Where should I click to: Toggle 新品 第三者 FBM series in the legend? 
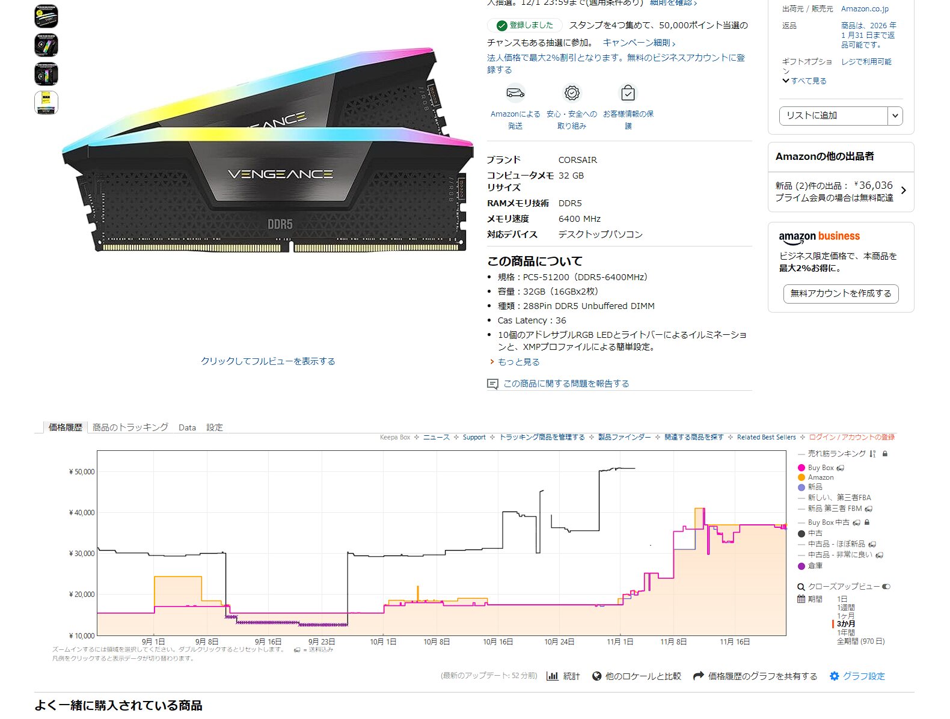tap(835, 509)
